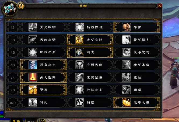This screenshot has height=122, width=179.
Task: Choose the 希望象徵 talent option
Action: (x=137, y=65)
